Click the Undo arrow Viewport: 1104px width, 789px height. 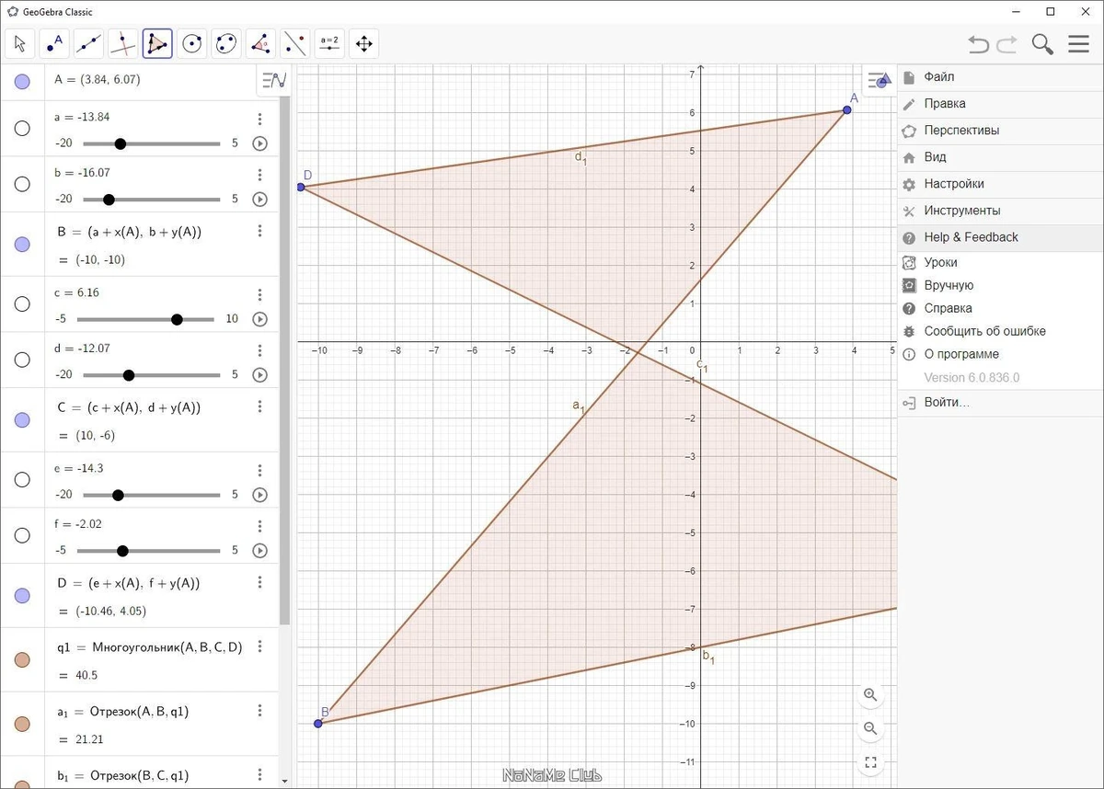[979, 44]
